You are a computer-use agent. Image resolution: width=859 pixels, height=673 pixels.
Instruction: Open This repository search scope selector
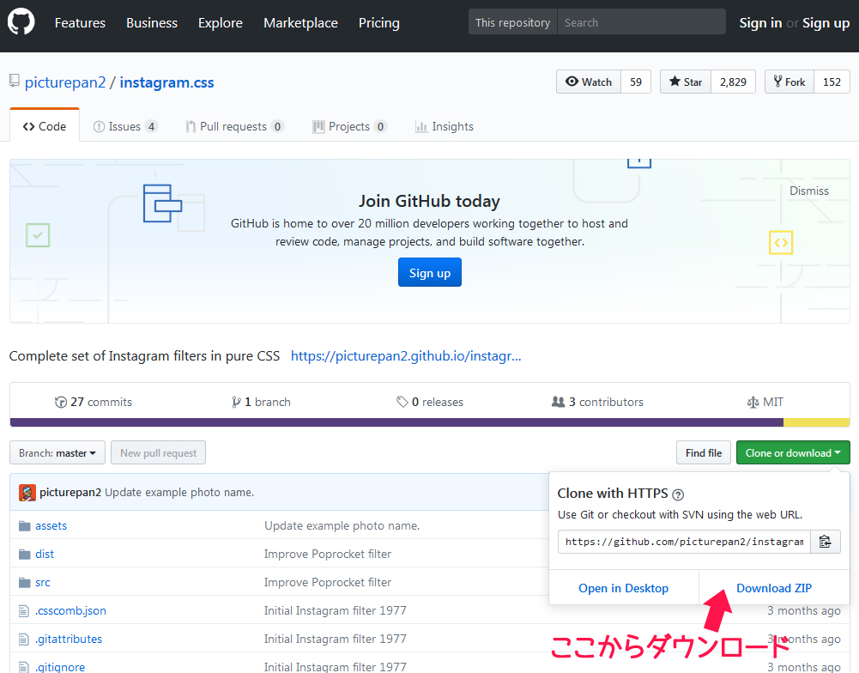coord(512,22)
